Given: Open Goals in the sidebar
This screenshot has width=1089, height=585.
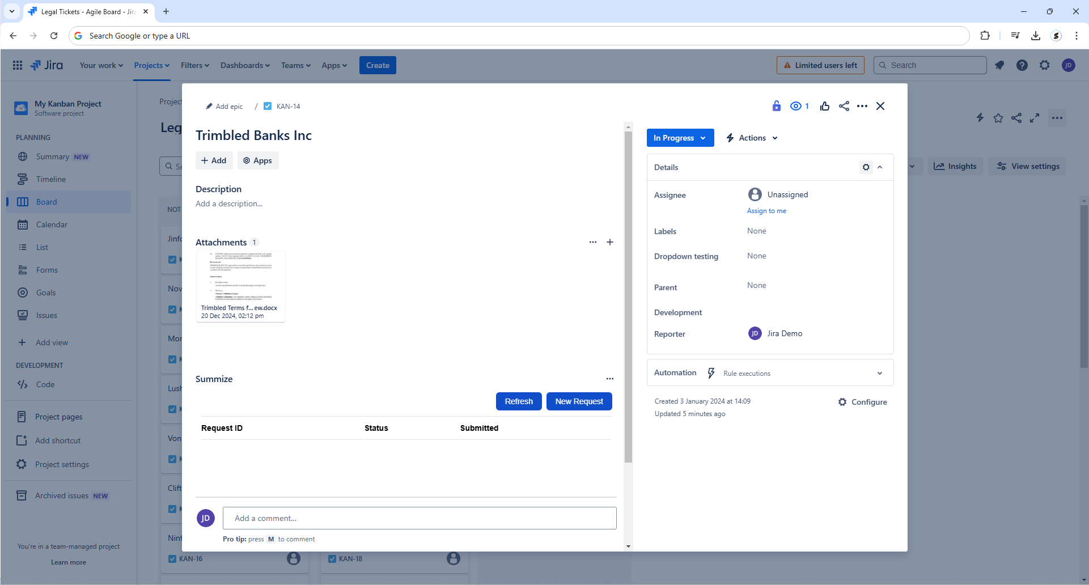Looking at the screenshot, I should point(69,292).
